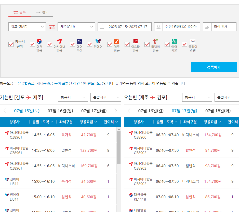Open the 출발시간 sort dropdown for 오는편

[227, 97]
